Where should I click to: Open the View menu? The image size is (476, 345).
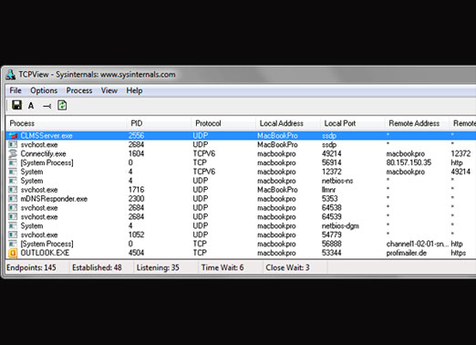109,90
